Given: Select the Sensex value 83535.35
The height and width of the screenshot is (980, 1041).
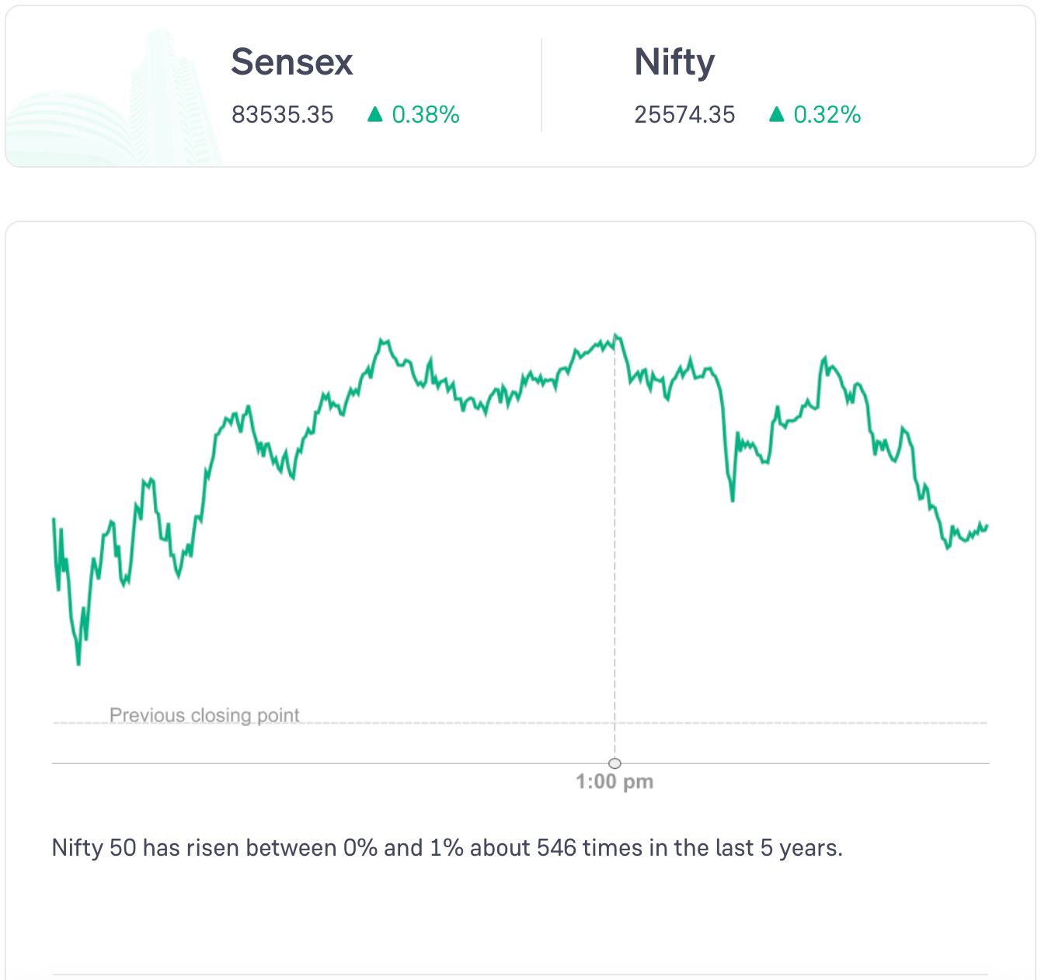Looking at the screenshot, I should coord(283,115).
